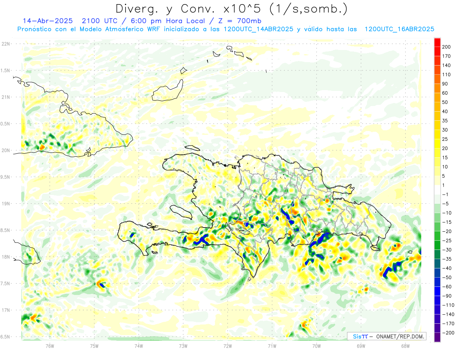Click the 22N latitude label

coord(6,44)
